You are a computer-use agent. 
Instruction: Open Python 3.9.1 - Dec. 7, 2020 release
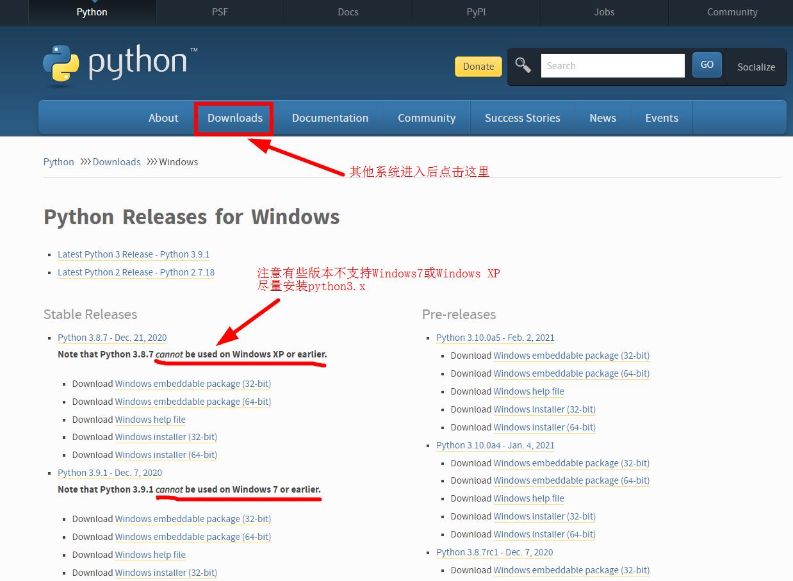[110, 473]
